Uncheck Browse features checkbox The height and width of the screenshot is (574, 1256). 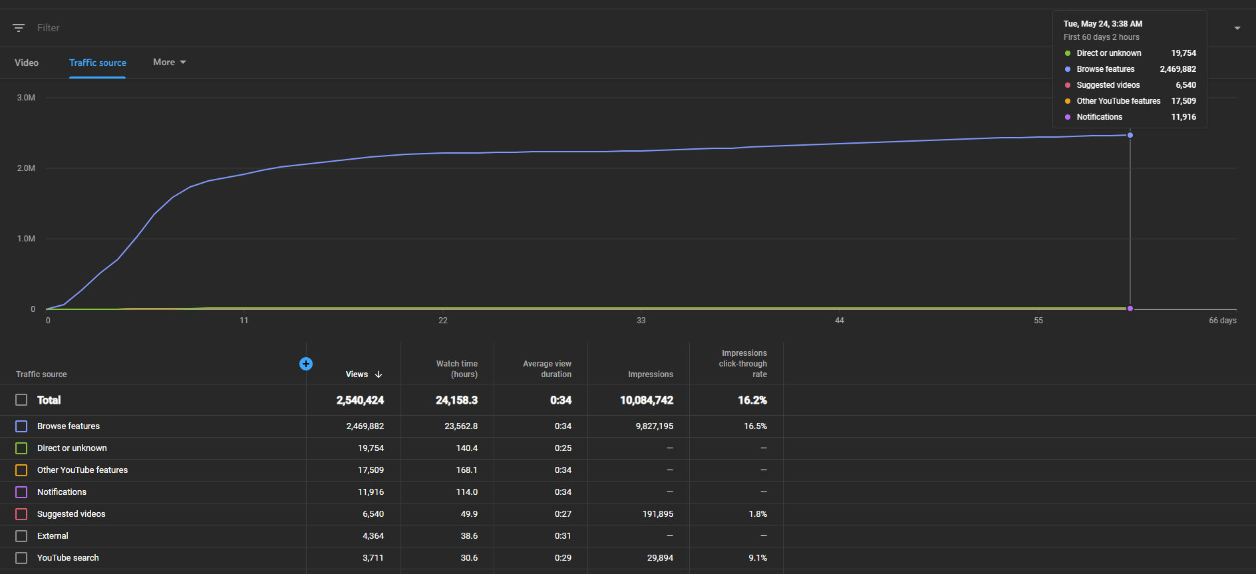[x=21, y=426]
